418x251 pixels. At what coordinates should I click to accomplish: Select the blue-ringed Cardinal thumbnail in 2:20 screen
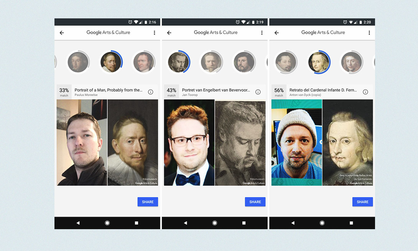[319, 62]
